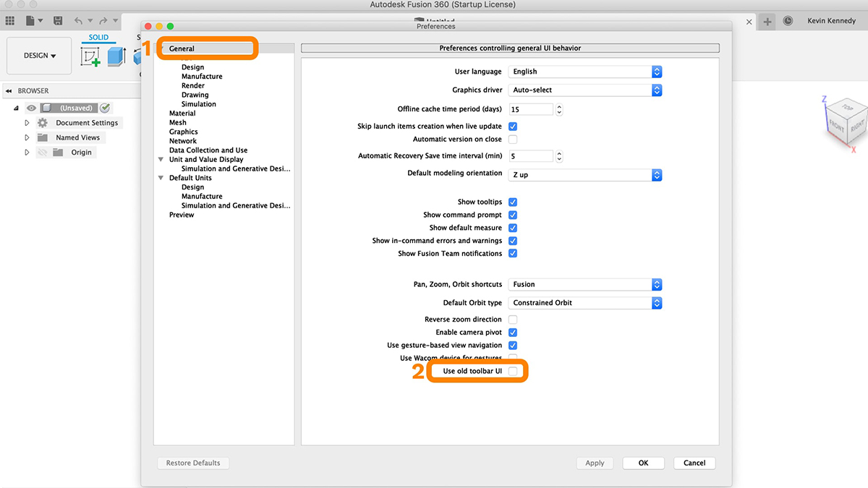868x488 pixels.
Task: Enable Reverse zoom direction
Action: point(513,320)
